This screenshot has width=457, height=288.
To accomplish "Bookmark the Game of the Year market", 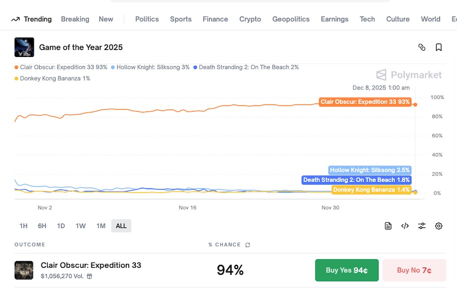I will coord(439,46).
